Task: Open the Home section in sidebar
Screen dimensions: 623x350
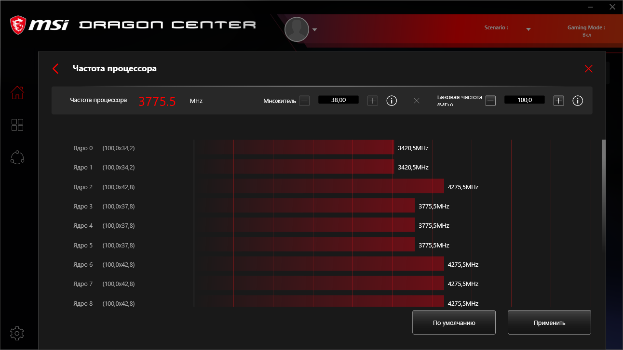Action: tap(17, 92)
